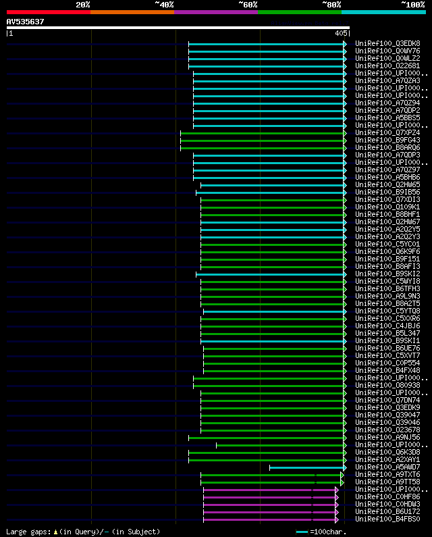
Task: Click the UniRef100_B5L347 label
Action: (x=387, y=333)
